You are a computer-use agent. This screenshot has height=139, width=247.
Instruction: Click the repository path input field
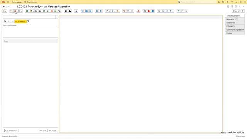pos(29,17)
